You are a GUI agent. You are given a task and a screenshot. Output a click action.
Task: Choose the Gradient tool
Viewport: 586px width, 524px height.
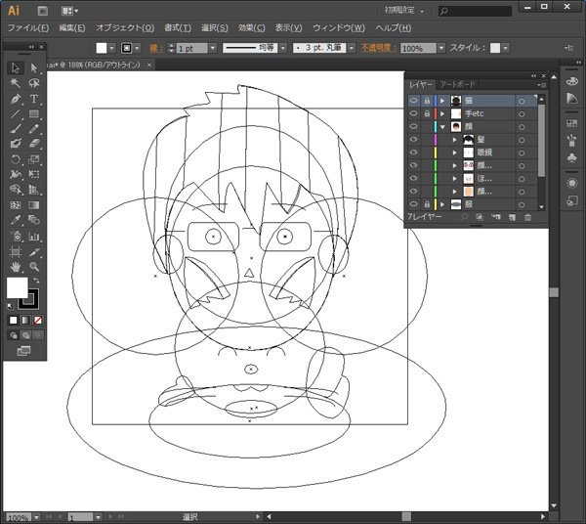point(34,205)
